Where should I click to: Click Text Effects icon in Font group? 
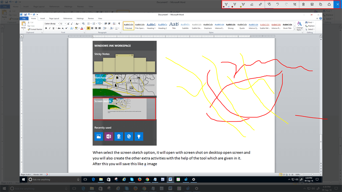(x=71, y=28)
